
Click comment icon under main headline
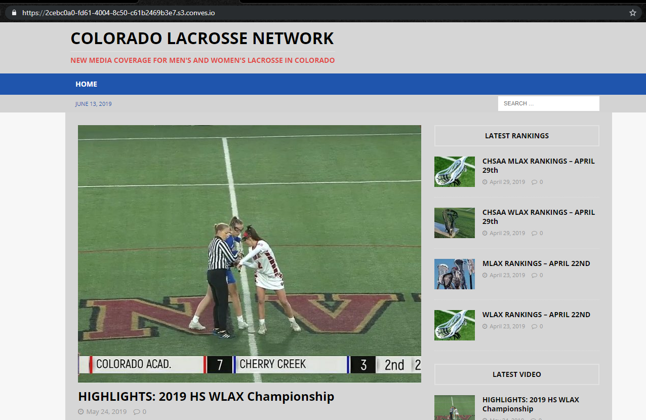(x=136, y=412)
